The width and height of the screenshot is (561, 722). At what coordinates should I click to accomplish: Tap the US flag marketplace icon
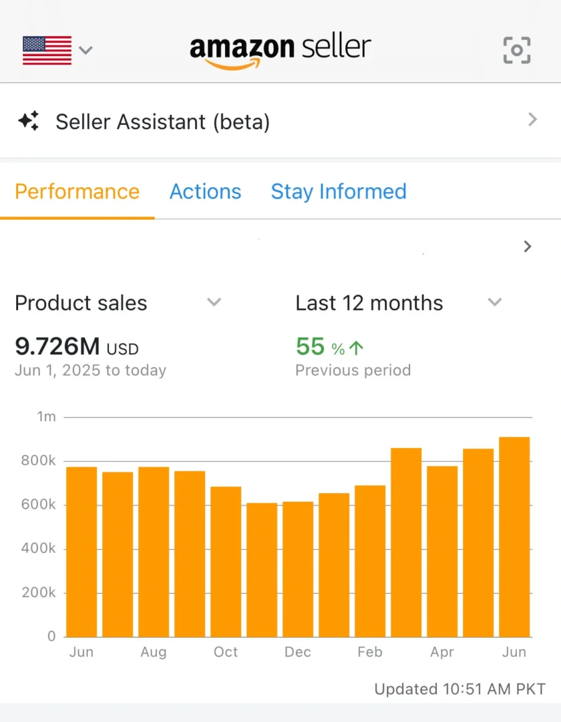47,50
